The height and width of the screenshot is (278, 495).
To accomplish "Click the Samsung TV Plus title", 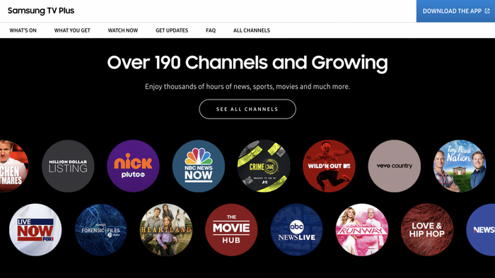I will point(41,11).
